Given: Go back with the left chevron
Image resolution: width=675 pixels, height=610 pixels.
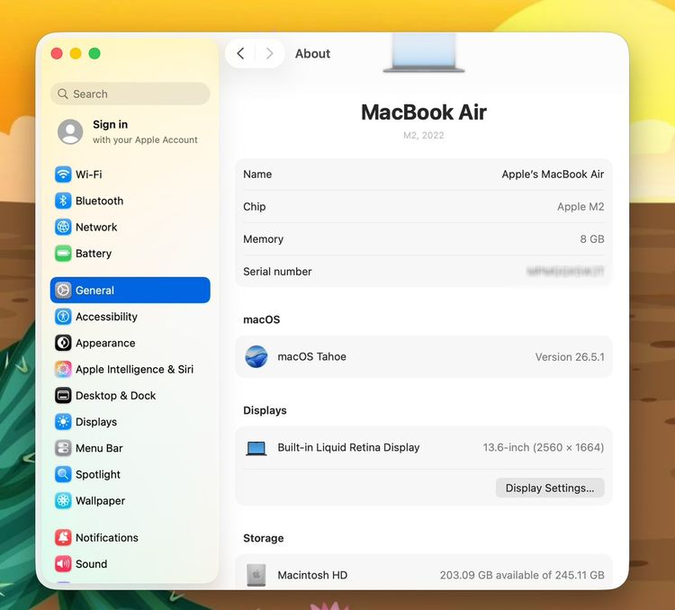Looking at the screenshot, I should [240, 53].
